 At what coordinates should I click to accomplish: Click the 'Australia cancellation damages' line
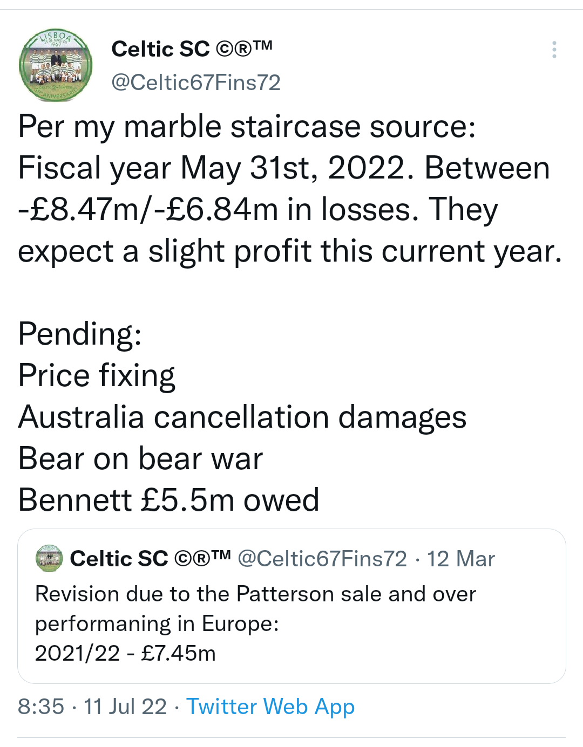(x=242, y=417)
